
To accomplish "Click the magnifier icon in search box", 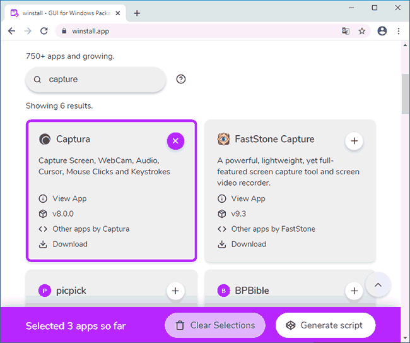I will point(37,80).
